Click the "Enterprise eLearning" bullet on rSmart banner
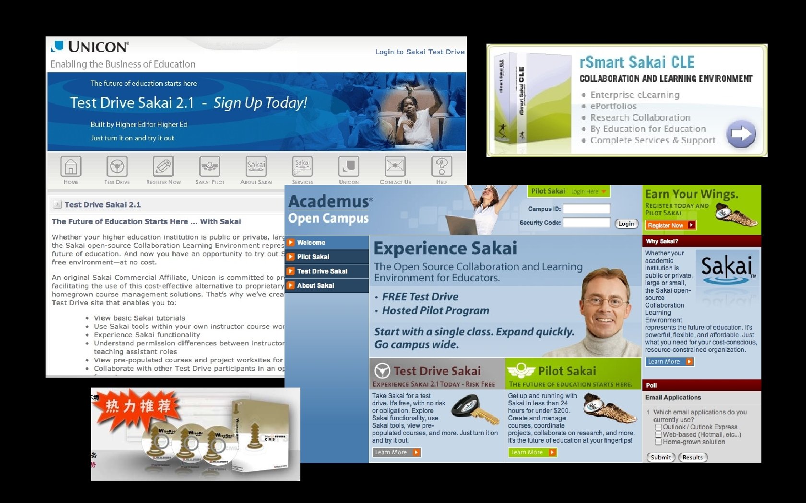 pos(635,95)
